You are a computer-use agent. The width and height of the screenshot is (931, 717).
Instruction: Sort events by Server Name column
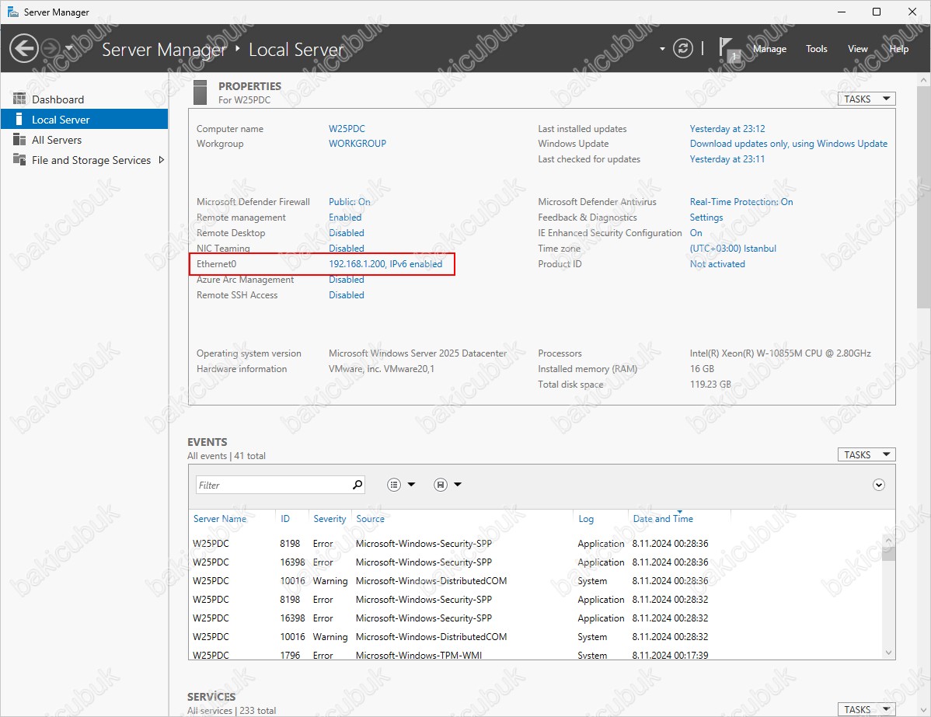220,519
